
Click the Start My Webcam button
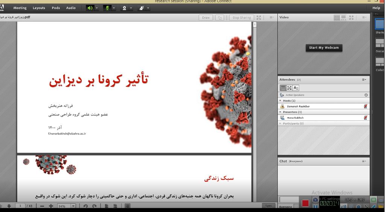tap(324, 48)
